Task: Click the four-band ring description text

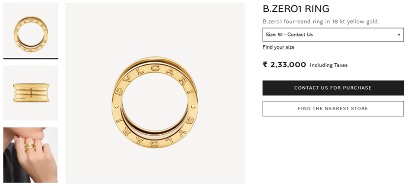Action: (321, 22)
